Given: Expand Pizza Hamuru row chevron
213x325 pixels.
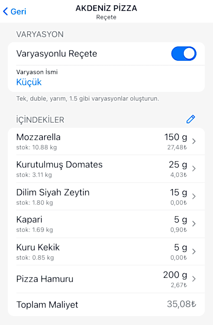Looking at the screenshot, I should 194,279.
